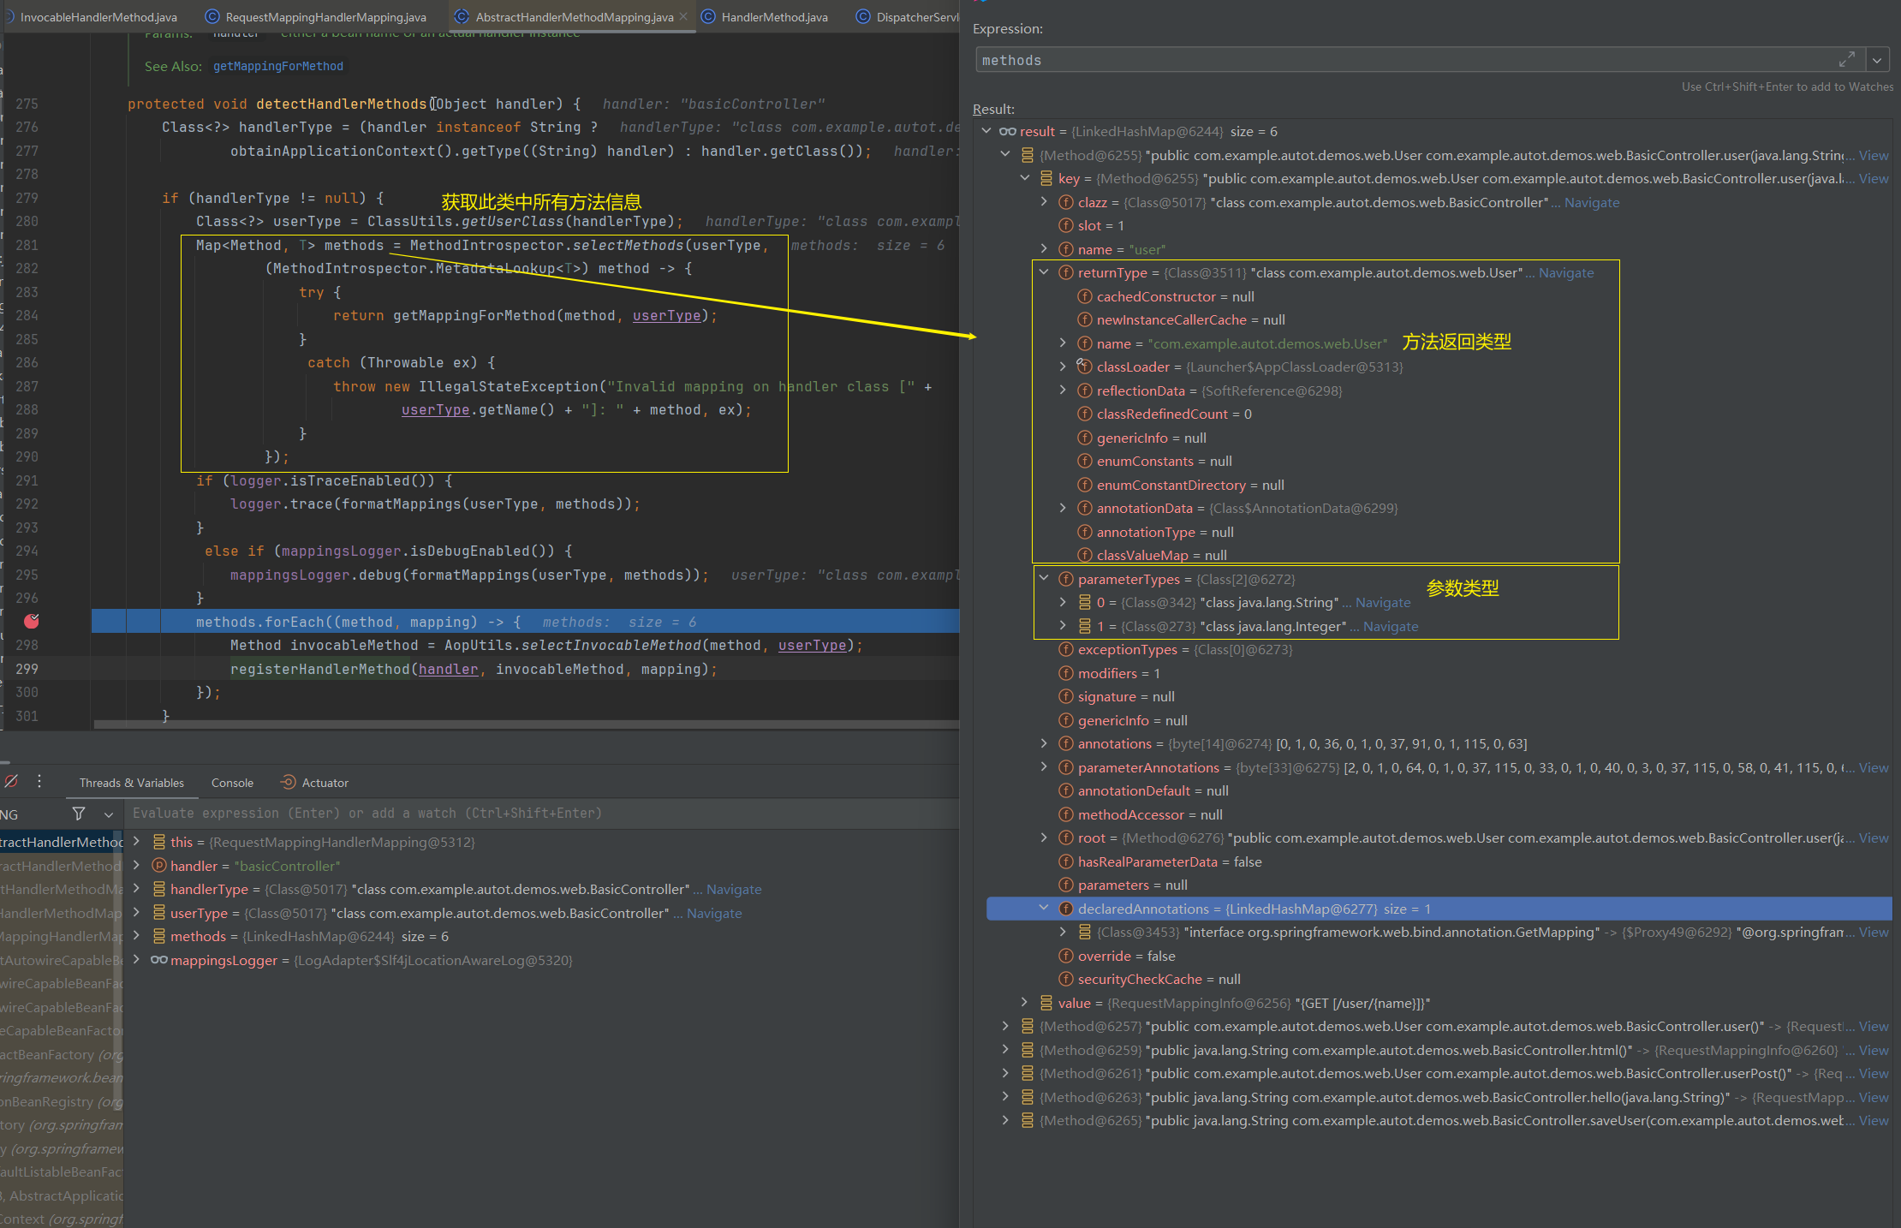Expand the methods variable in Variables panel
The height and width of the screenshot is (1228, 1901).
(x=136, y=936)
